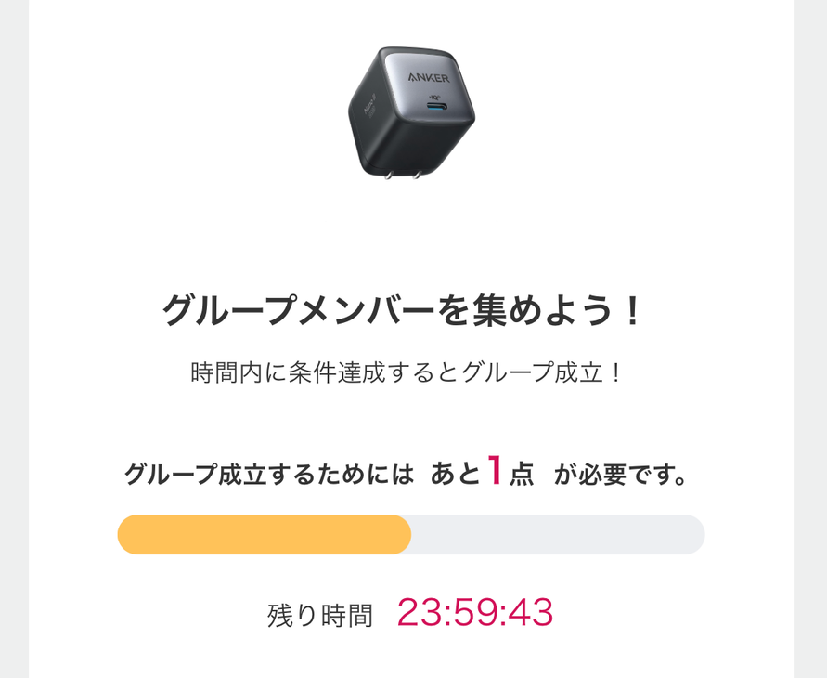Select the heading グループメンバーを集めよう！

403,311
